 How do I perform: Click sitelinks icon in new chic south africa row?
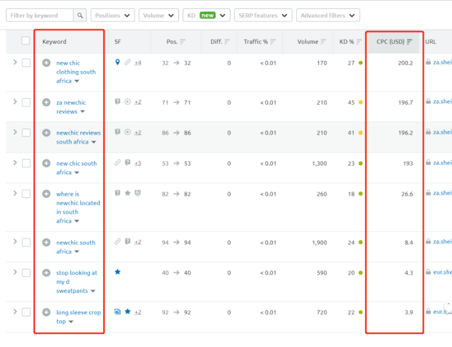[x=118, y=163]
